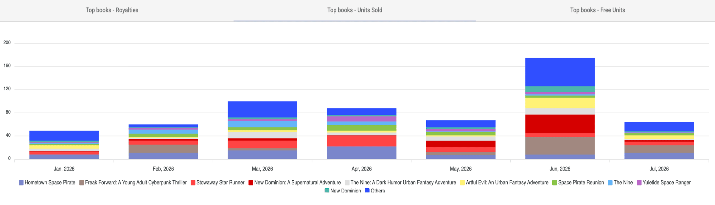Viewport: 715px width, 205px height.
Task: Toggle New Dominion teal legend entry
Action: coord(343,191)
